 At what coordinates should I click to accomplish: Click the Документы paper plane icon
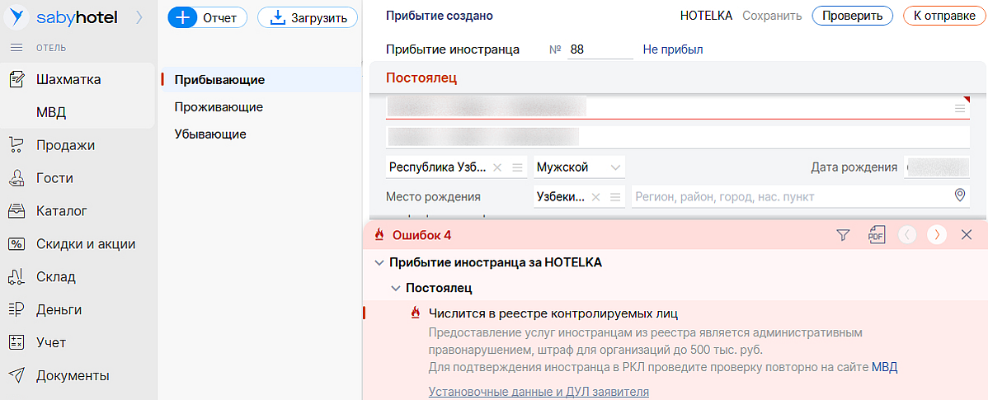coord(17,375)
